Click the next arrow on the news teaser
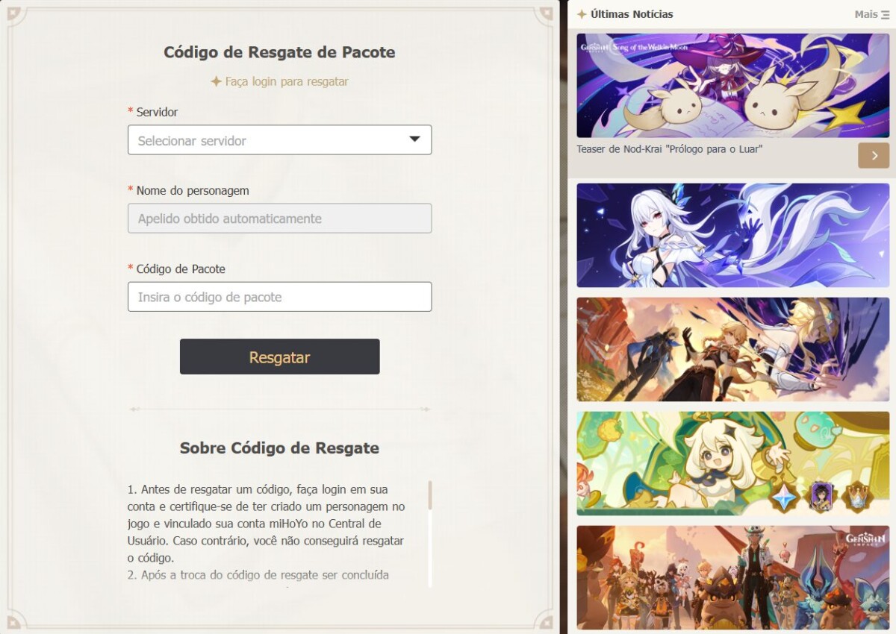The height and width of the screenshot is (634, 896). click(874, 155)
